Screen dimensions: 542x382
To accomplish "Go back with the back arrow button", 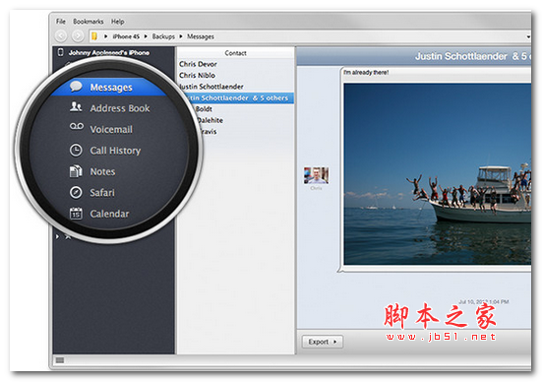I will click(x=61, y=35).
